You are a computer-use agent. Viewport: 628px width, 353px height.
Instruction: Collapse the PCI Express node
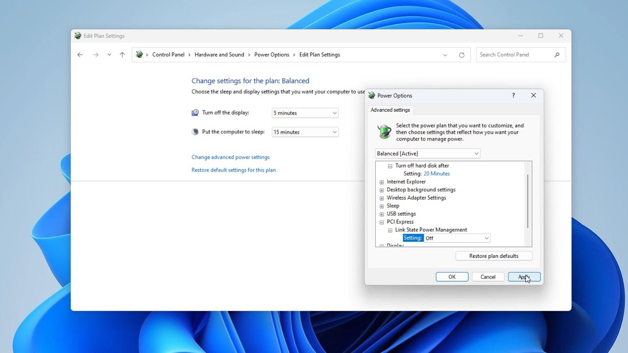pyautogui.click(x=382, y=222)
